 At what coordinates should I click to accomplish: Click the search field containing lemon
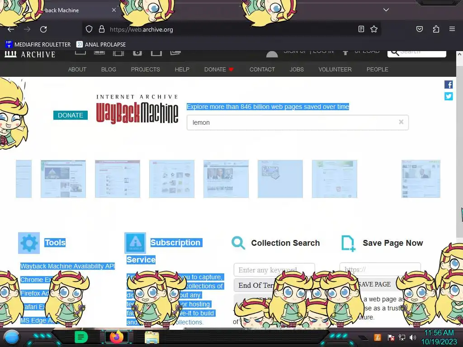pyautogui.click(x=298, y=122)
